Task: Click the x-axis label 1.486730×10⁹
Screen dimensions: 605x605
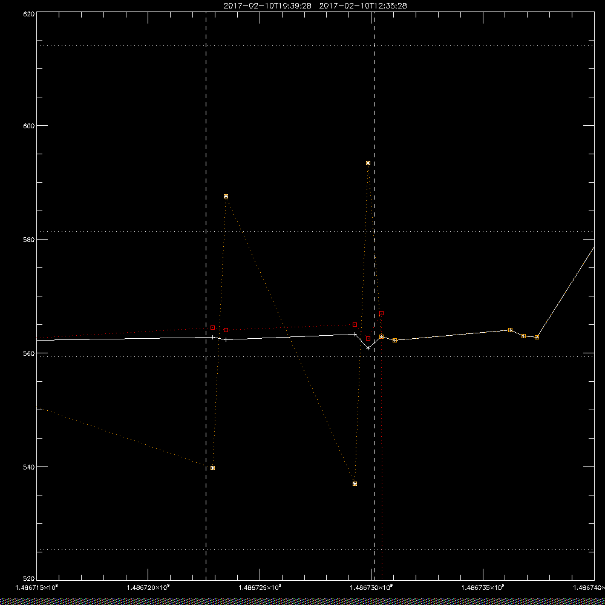Action: (x=371, y=587)
